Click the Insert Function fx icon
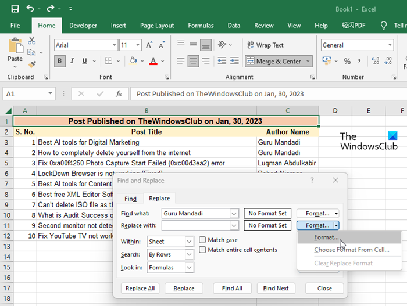Screen dimensions: 407x306 click(119, 93)
